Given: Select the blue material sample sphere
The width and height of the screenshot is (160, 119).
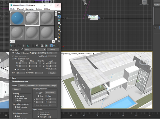Looking at the screenshot, I should pyautogui.click(x=17, y=19).
